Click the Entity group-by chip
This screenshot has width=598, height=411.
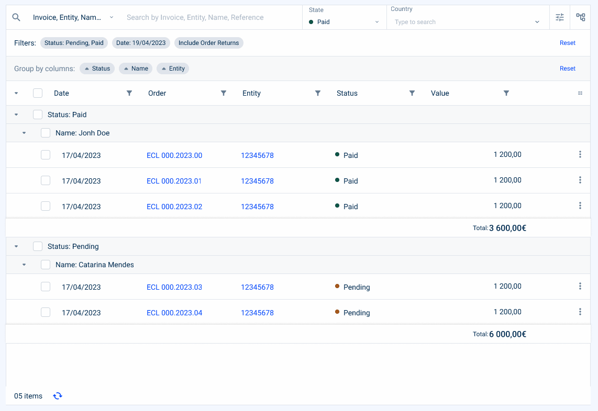(173, 68)
